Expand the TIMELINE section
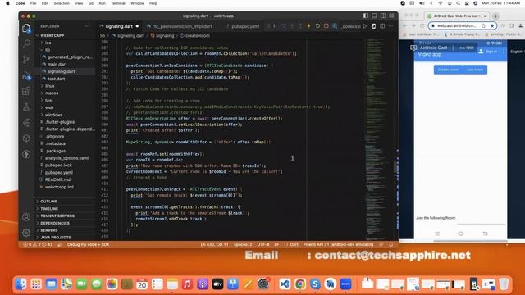This screenshot has width=525, height=295. 49,209
